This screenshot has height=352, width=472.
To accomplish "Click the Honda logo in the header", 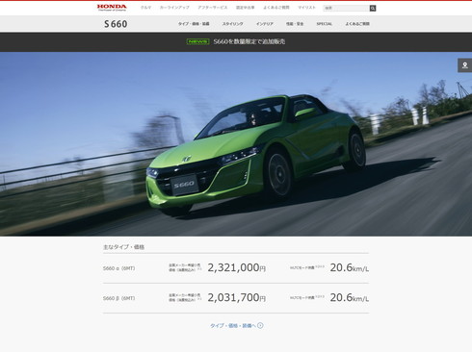I will pos(112,8).
